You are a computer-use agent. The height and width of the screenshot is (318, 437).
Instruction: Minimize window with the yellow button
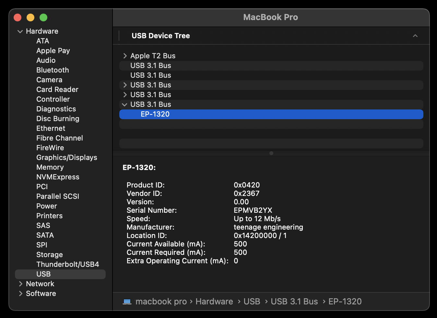30,17
